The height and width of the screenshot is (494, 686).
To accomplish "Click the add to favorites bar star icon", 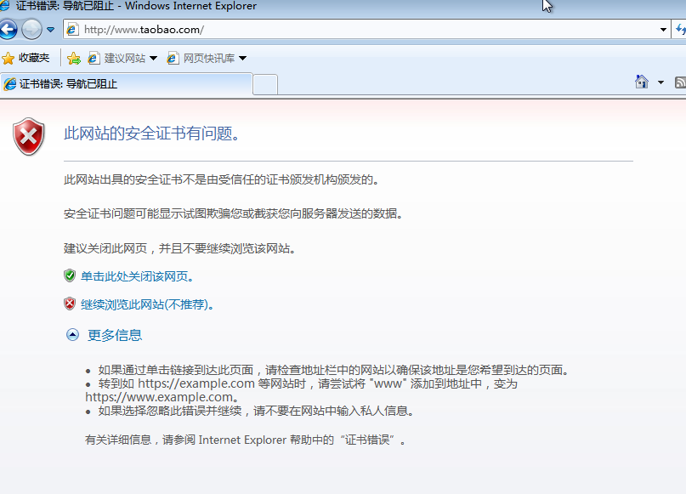I will tap(74, 58).
